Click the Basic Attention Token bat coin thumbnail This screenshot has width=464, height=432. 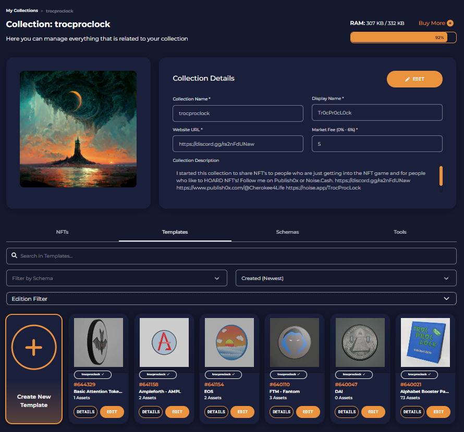click(99, 342)
